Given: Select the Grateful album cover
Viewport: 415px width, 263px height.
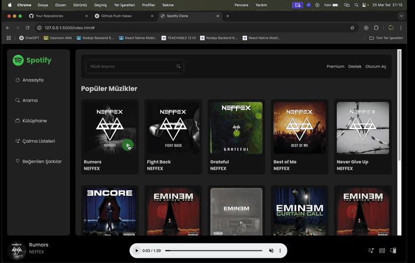Looking at the screenshot, I should [236, 128].
